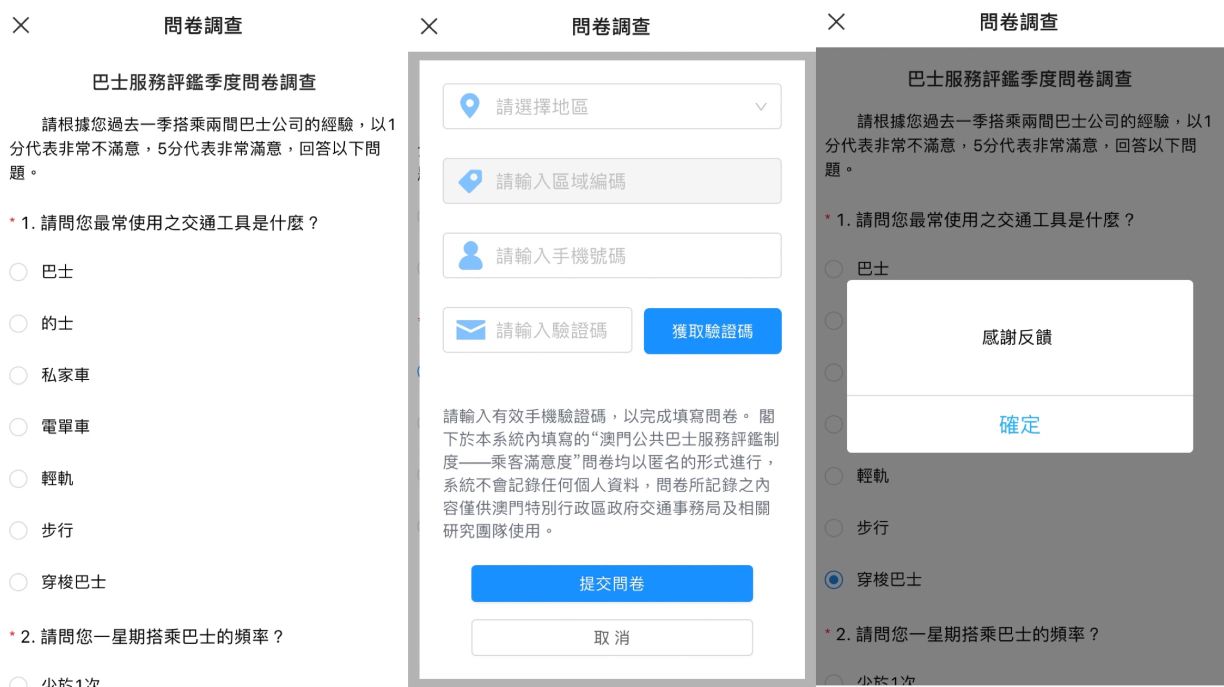Click the selected 穿梭巴士 radio in right panel

833,580
